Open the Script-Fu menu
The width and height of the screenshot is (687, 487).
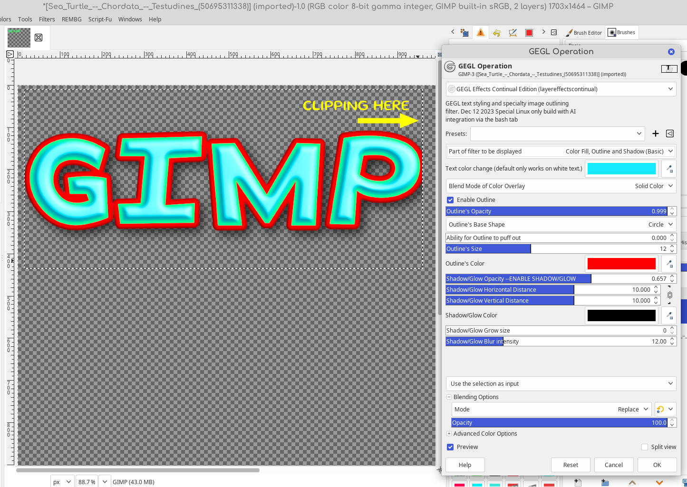click(100, 19)
